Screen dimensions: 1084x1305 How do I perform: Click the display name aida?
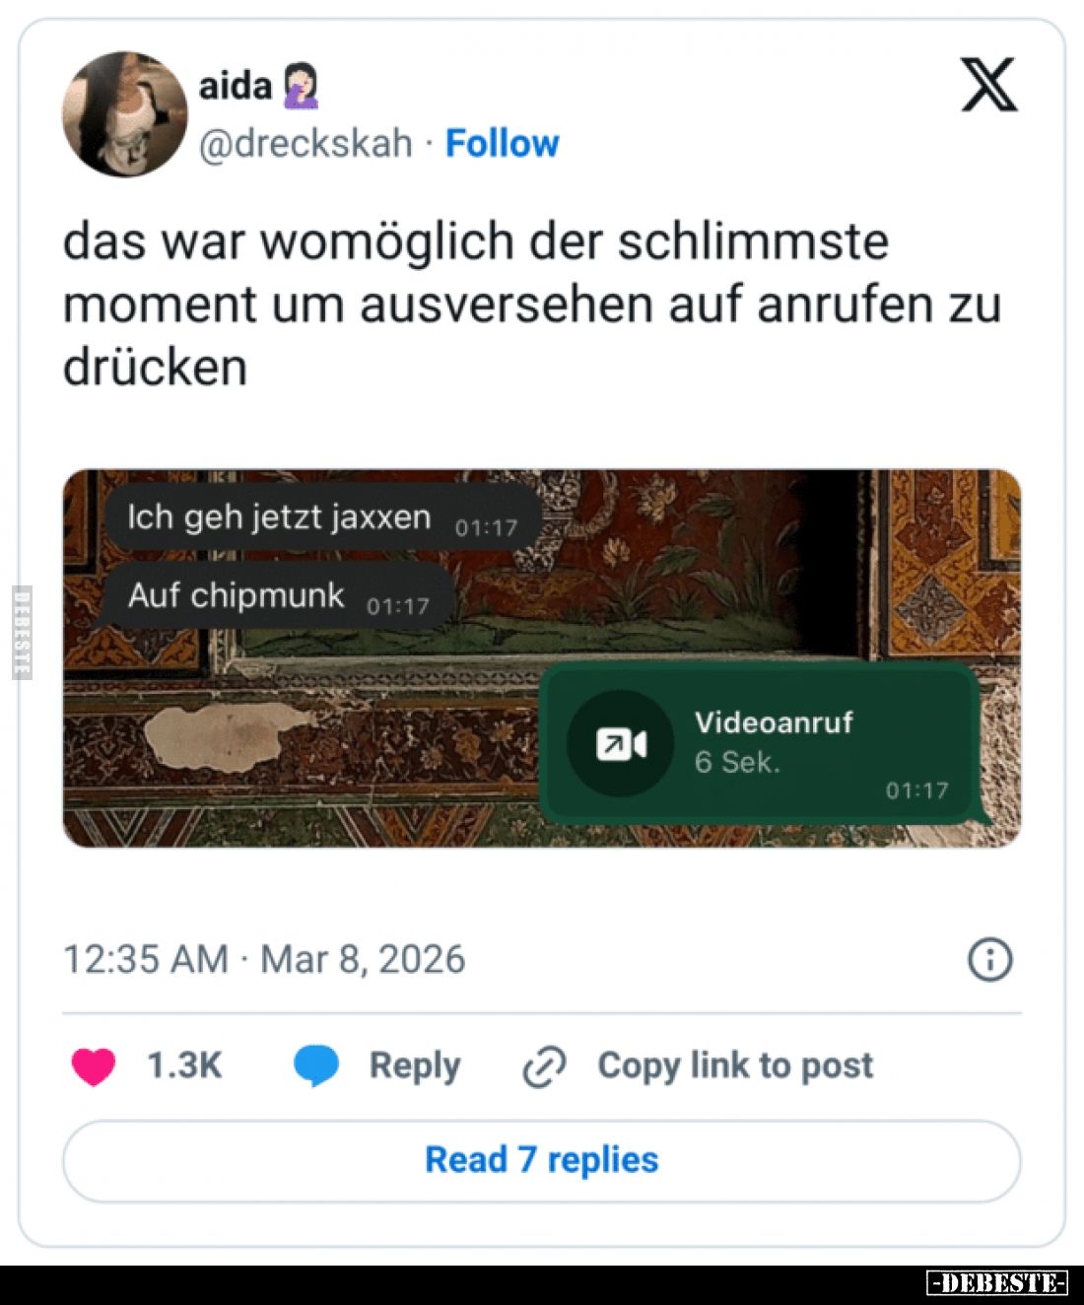(236, 86)
